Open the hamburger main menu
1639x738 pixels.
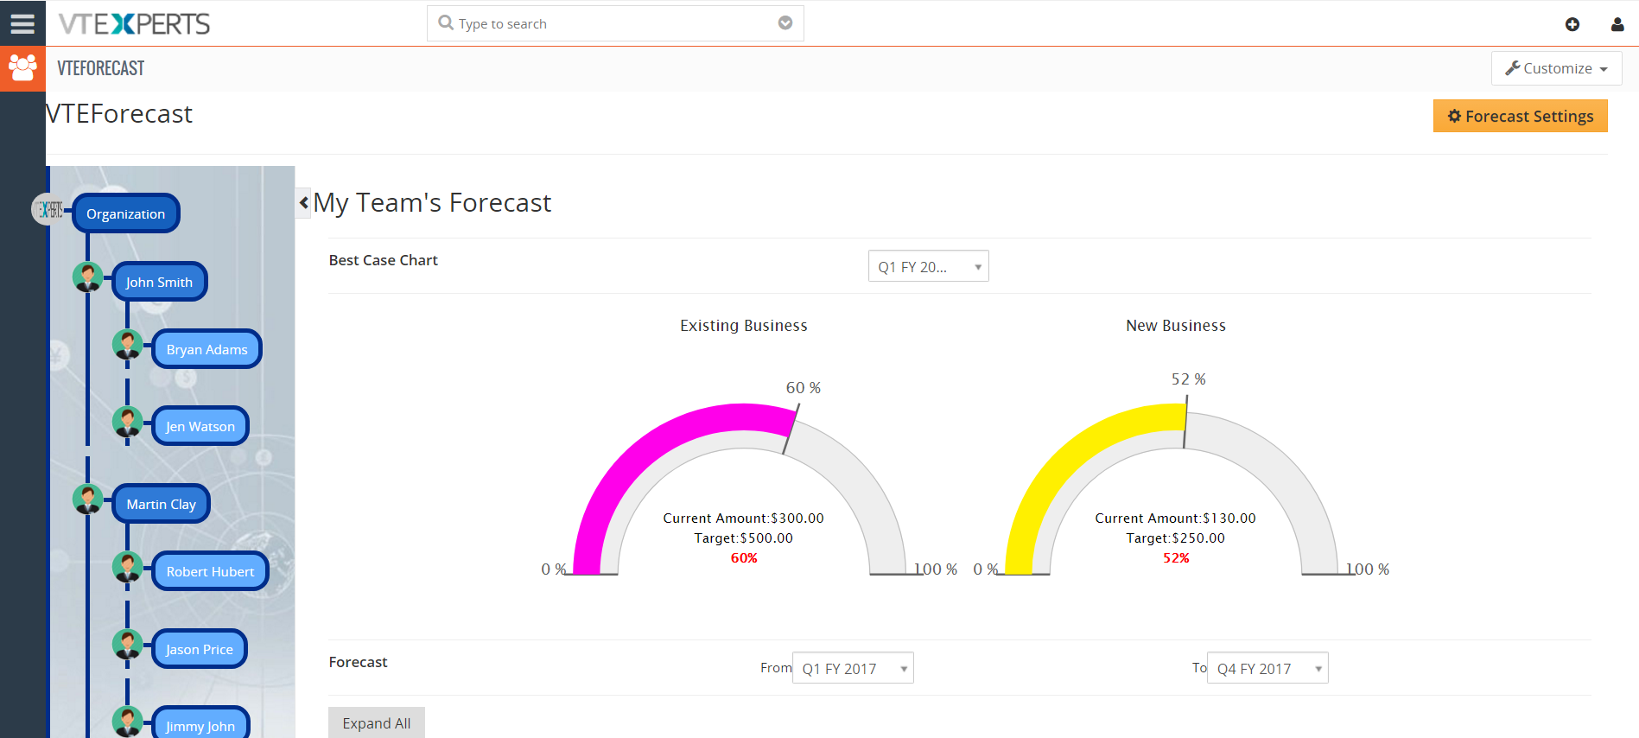(22, 23)
